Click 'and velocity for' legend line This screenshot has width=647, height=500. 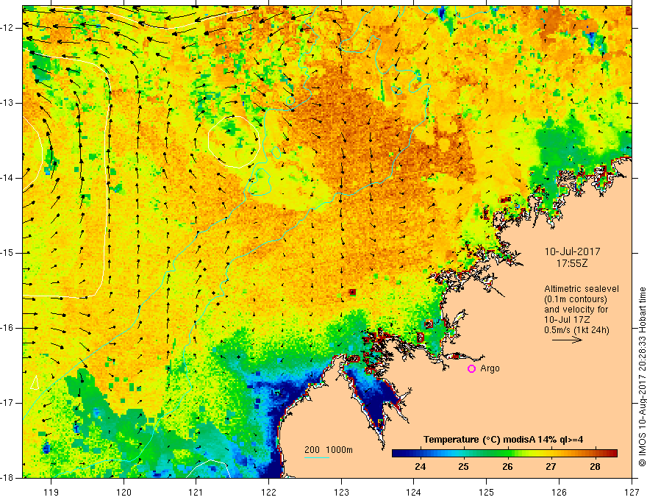click(576, 310)
